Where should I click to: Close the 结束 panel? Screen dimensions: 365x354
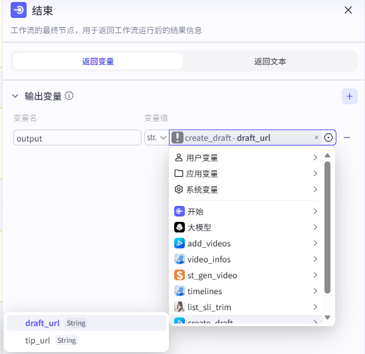click(348, 10)
